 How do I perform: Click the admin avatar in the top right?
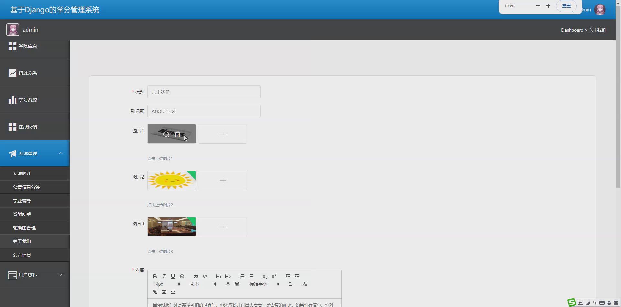coord(600,10)
